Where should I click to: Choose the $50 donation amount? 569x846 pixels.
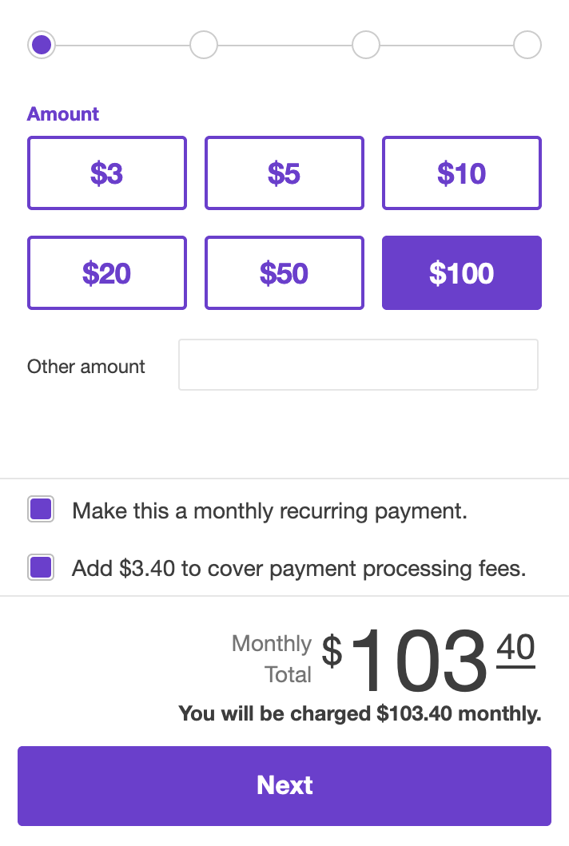coord(284,272)
